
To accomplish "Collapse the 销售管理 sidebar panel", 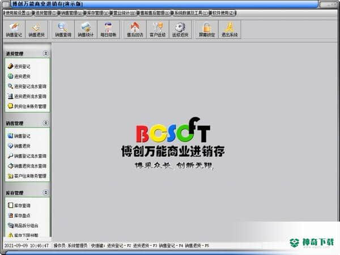I will [x=45, y=123].
